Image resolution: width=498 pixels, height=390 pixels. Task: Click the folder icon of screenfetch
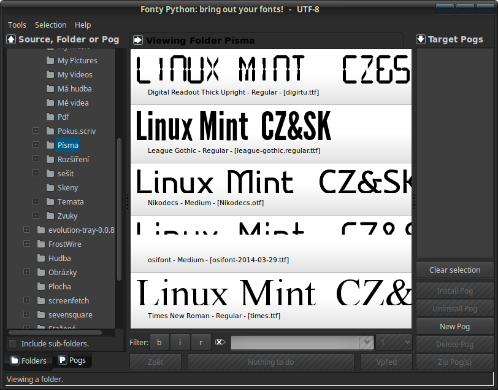[x=41, y=300]
